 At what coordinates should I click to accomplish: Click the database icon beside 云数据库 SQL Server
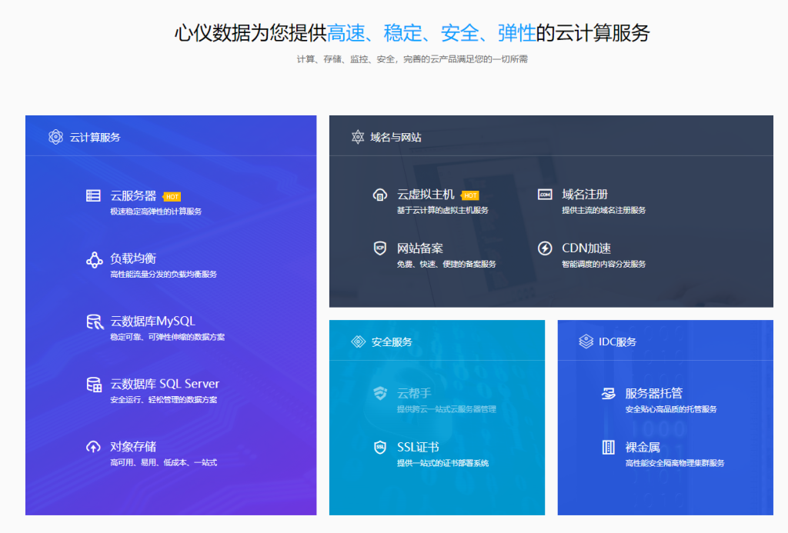(x=94, y=385)
